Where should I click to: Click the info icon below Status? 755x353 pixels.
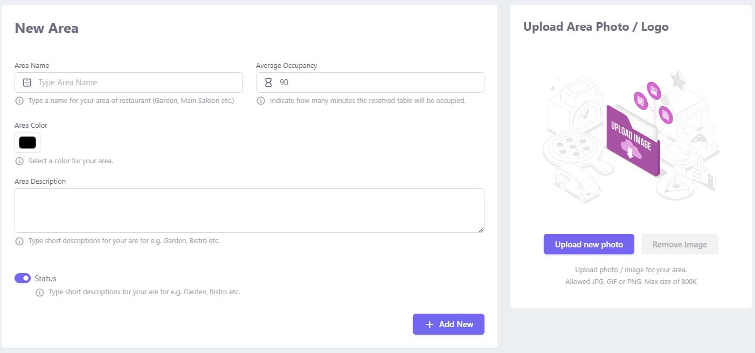[39, 293]
